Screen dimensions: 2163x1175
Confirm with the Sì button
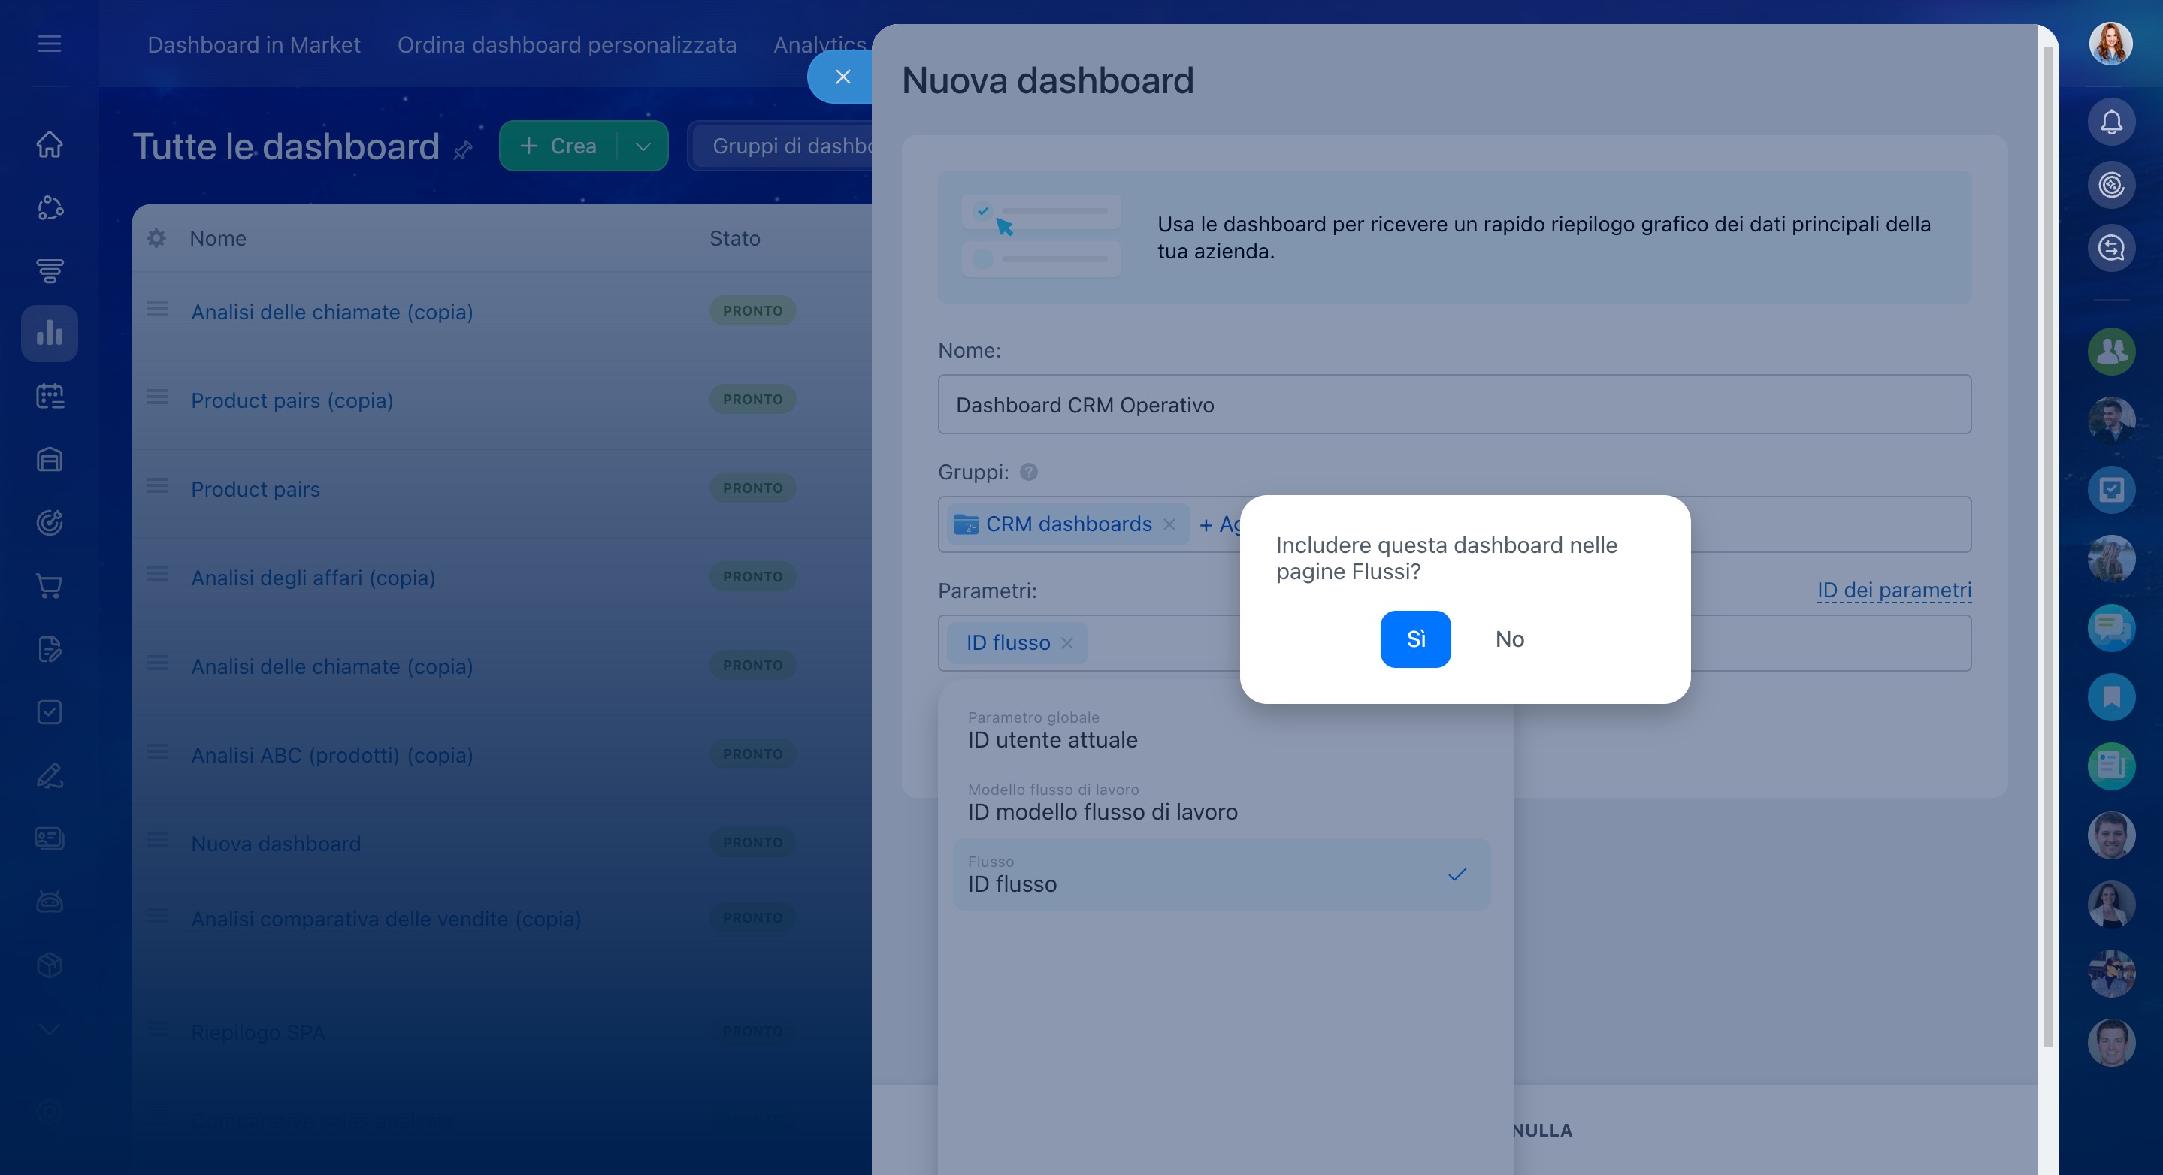click(1415, 639)
